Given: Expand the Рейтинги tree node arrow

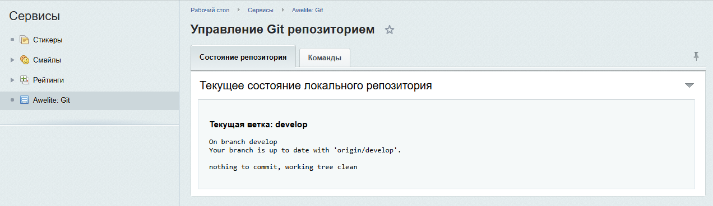Looking at the screenshot, I should point(12,80).
